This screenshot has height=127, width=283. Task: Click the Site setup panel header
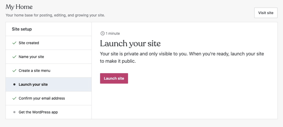point(22,29)
